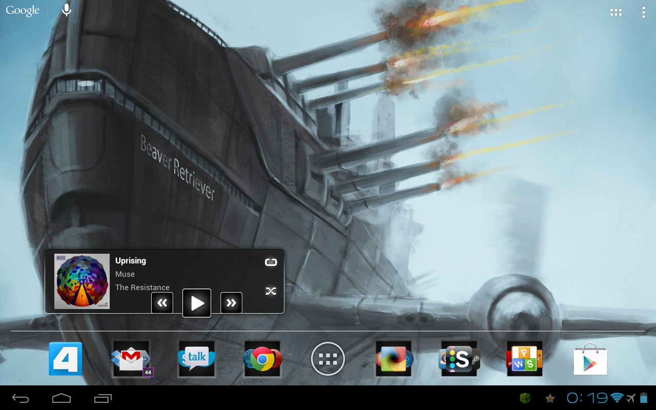Open the Gallery folder in the dock

[394, 359]
